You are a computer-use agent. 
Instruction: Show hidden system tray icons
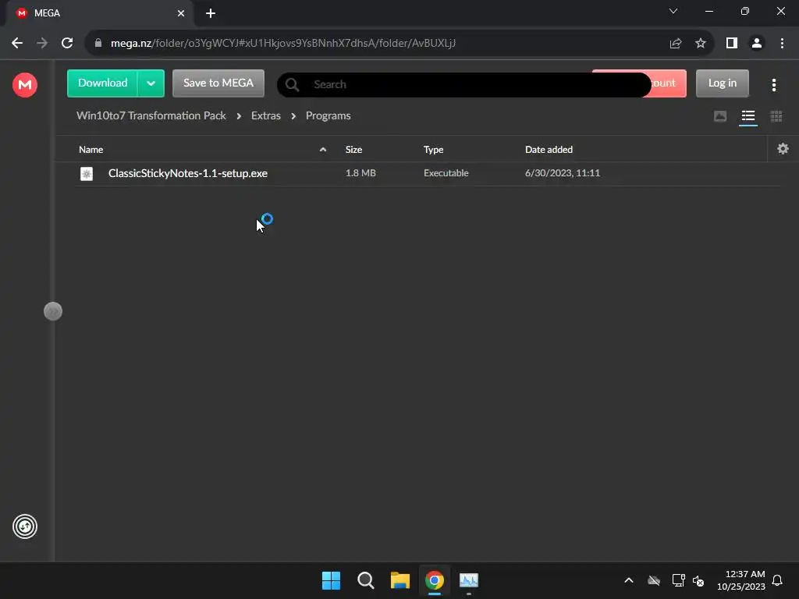pyautogui.click(x=629, y=580)
